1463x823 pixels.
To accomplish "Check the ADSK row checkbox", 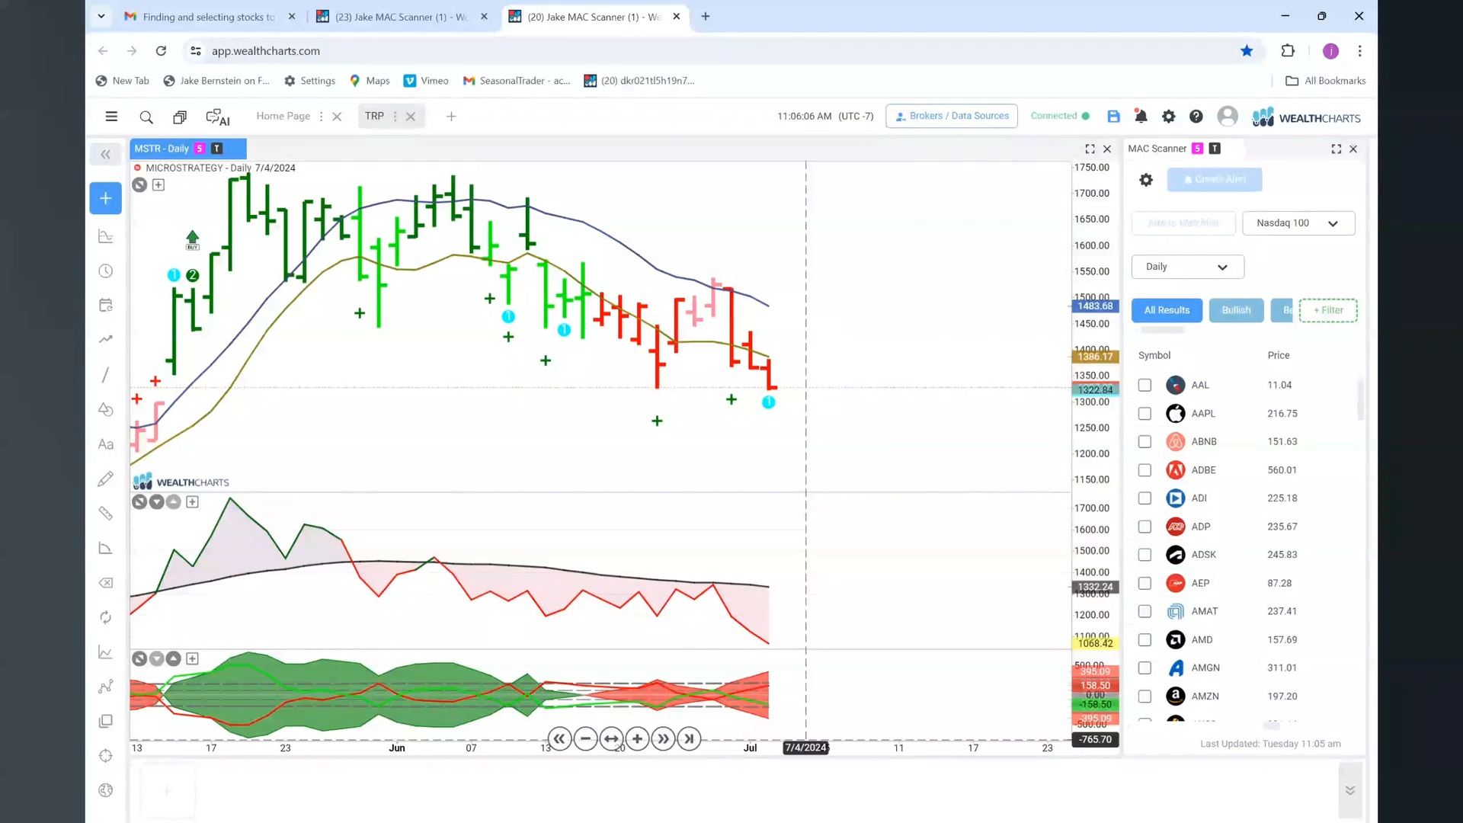I will [1144, 555].
